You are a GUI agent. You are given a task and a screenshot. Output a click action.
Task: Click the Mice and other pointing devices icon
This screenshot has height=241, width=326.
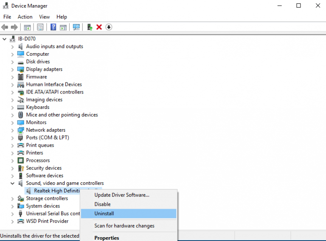tap(20, 115)
